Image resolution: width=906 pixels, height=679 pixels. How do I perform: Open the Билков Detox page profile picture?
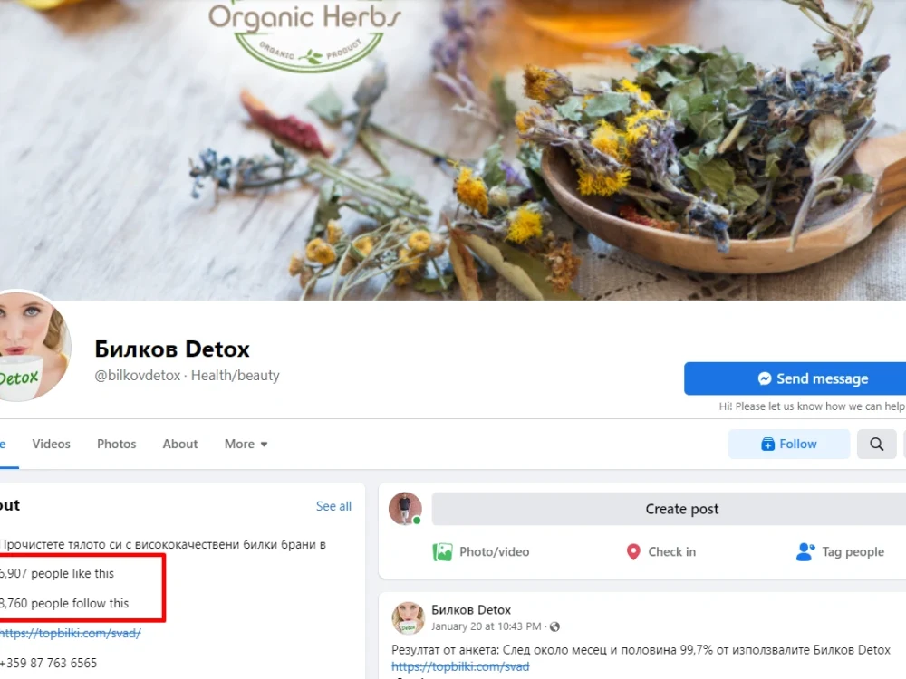pos(34,346)
